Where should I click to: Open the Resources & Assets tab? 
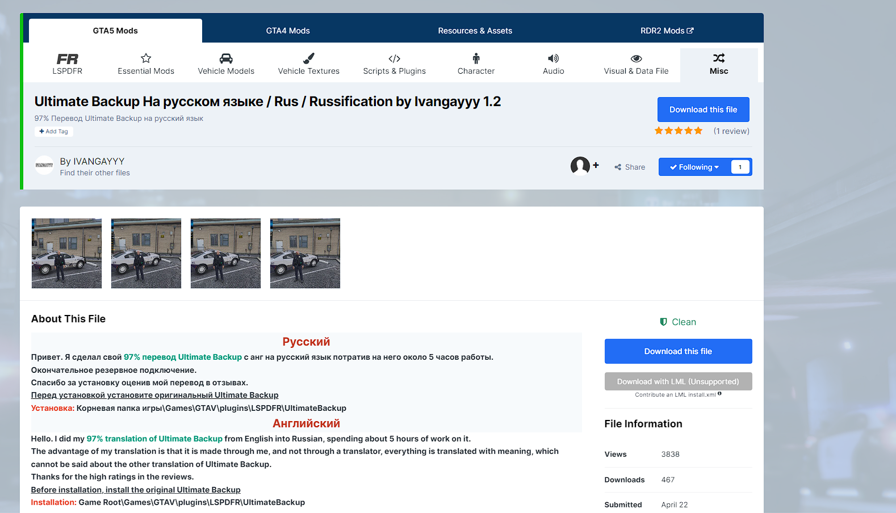475,31
